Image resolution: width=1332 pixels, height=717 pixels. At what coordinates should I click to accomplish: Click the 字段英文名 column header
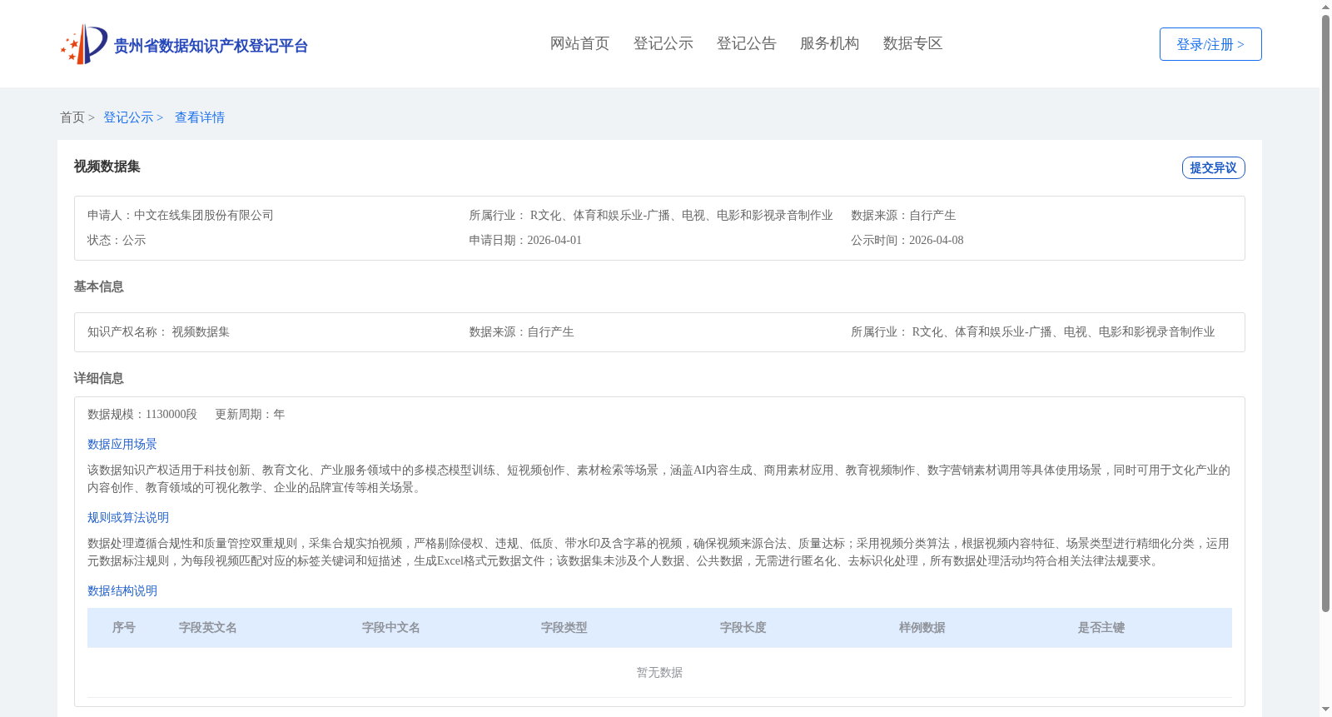pos(208,627)
